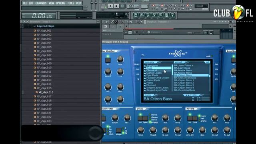
Task: Click the Master Filter slope button
Action: (x=118, y=130)
